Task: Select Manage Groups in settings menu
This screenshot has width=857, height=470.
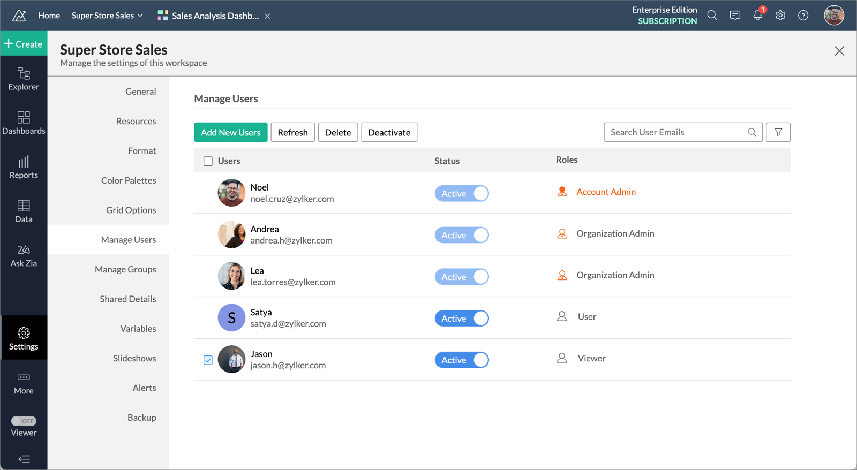Action: click(x=125, y=269)
